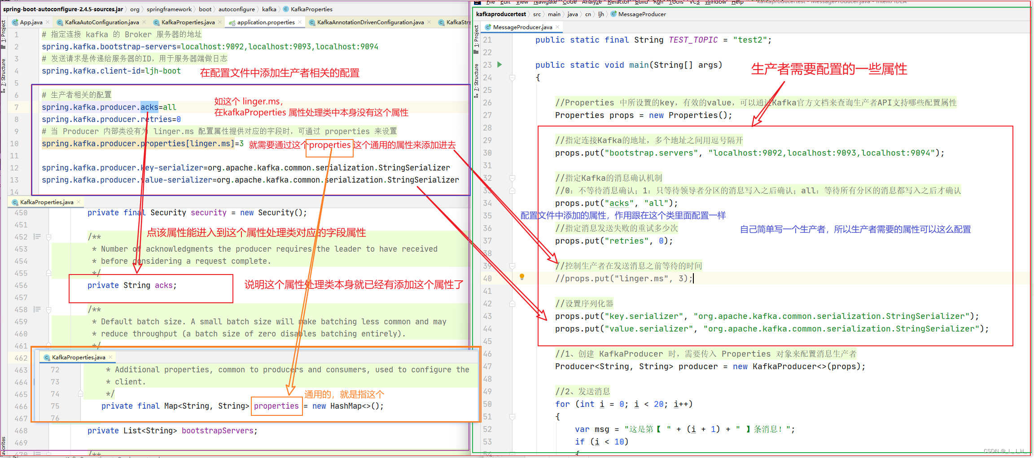The width and height of the screenshot is (1034, 458).
Task: Open Structure tool window in right IDE
Action: tap(476, 80)
